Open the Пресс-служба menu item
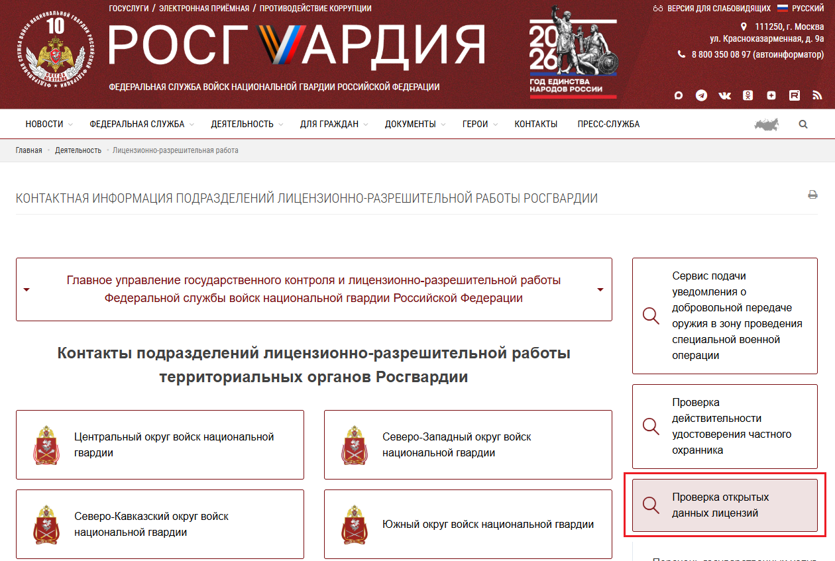This screenshot has width=835, height=561. 608,124
